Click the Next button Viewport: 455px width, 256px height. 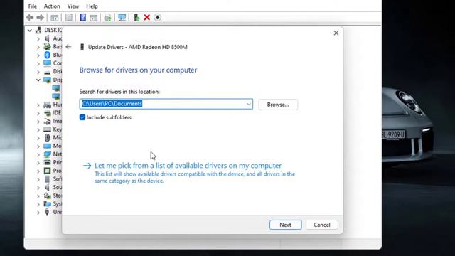(286, 225)
